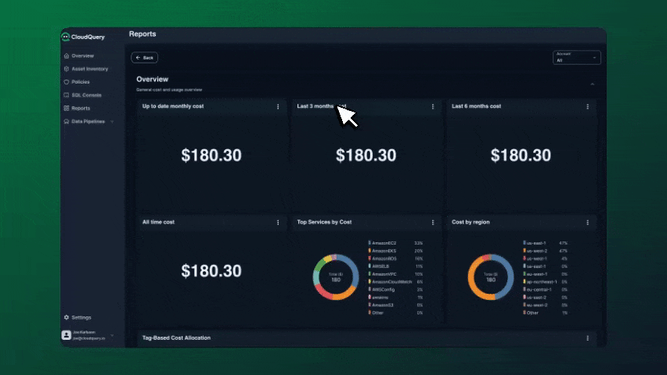
Task: Click the Cost by region donut chart
Action: coord(490,277)
